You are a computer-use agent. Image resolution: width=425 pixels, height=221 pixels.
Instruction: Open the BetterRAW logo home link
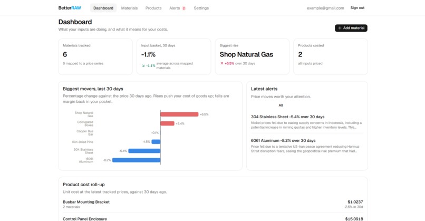pos(70,8)
